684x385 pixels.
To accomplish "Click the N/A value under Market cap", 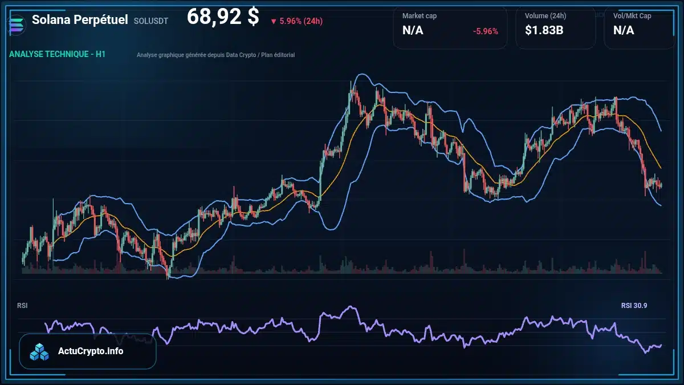I will (x=413, y=30).
